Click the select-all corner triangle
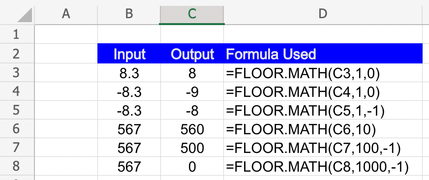This screenshot has height=180, width=429. [x=25, y=15]
